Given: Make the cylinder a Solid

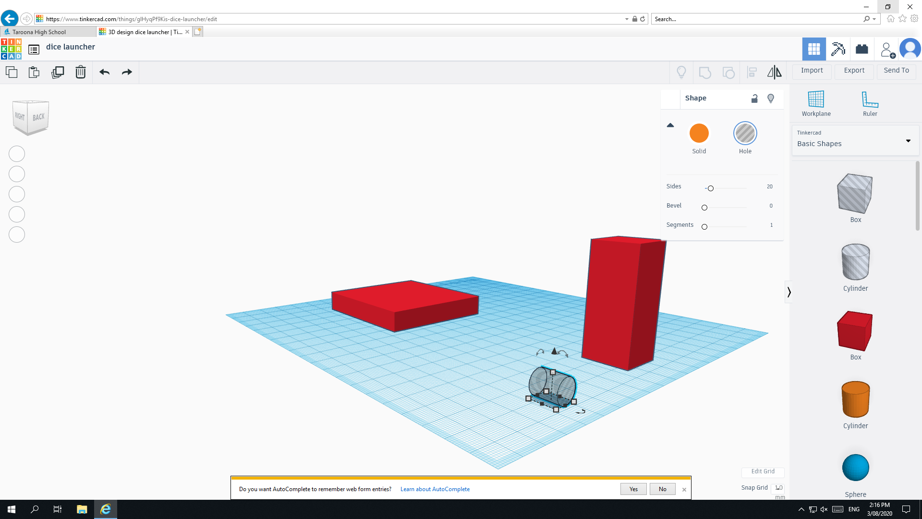Looking at the screenshot, I should 699,133.
